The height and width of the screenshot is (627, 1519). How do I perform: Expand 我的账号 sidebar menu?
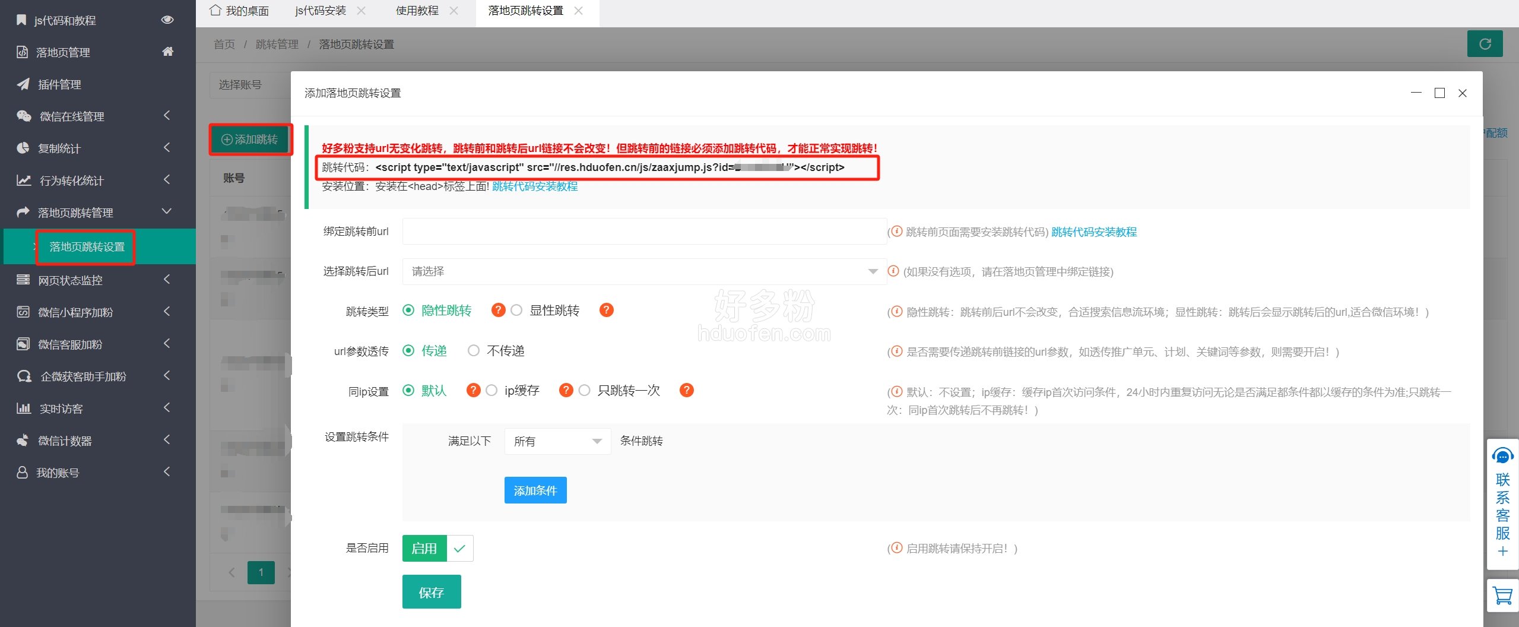tap(167, 471)
